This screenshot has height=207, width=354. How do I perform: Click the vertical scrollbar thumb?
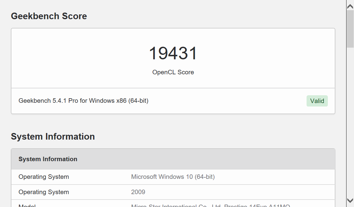(350, 29)
